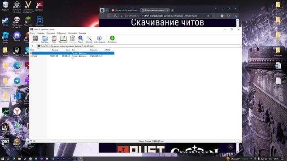Click the green Антивирус (Virus scan) icon
287x161 pixels.
tap(112, 39)
